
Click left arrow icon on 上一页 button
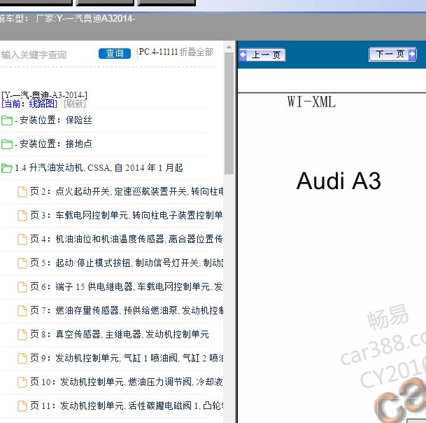[x=243, y=55]
